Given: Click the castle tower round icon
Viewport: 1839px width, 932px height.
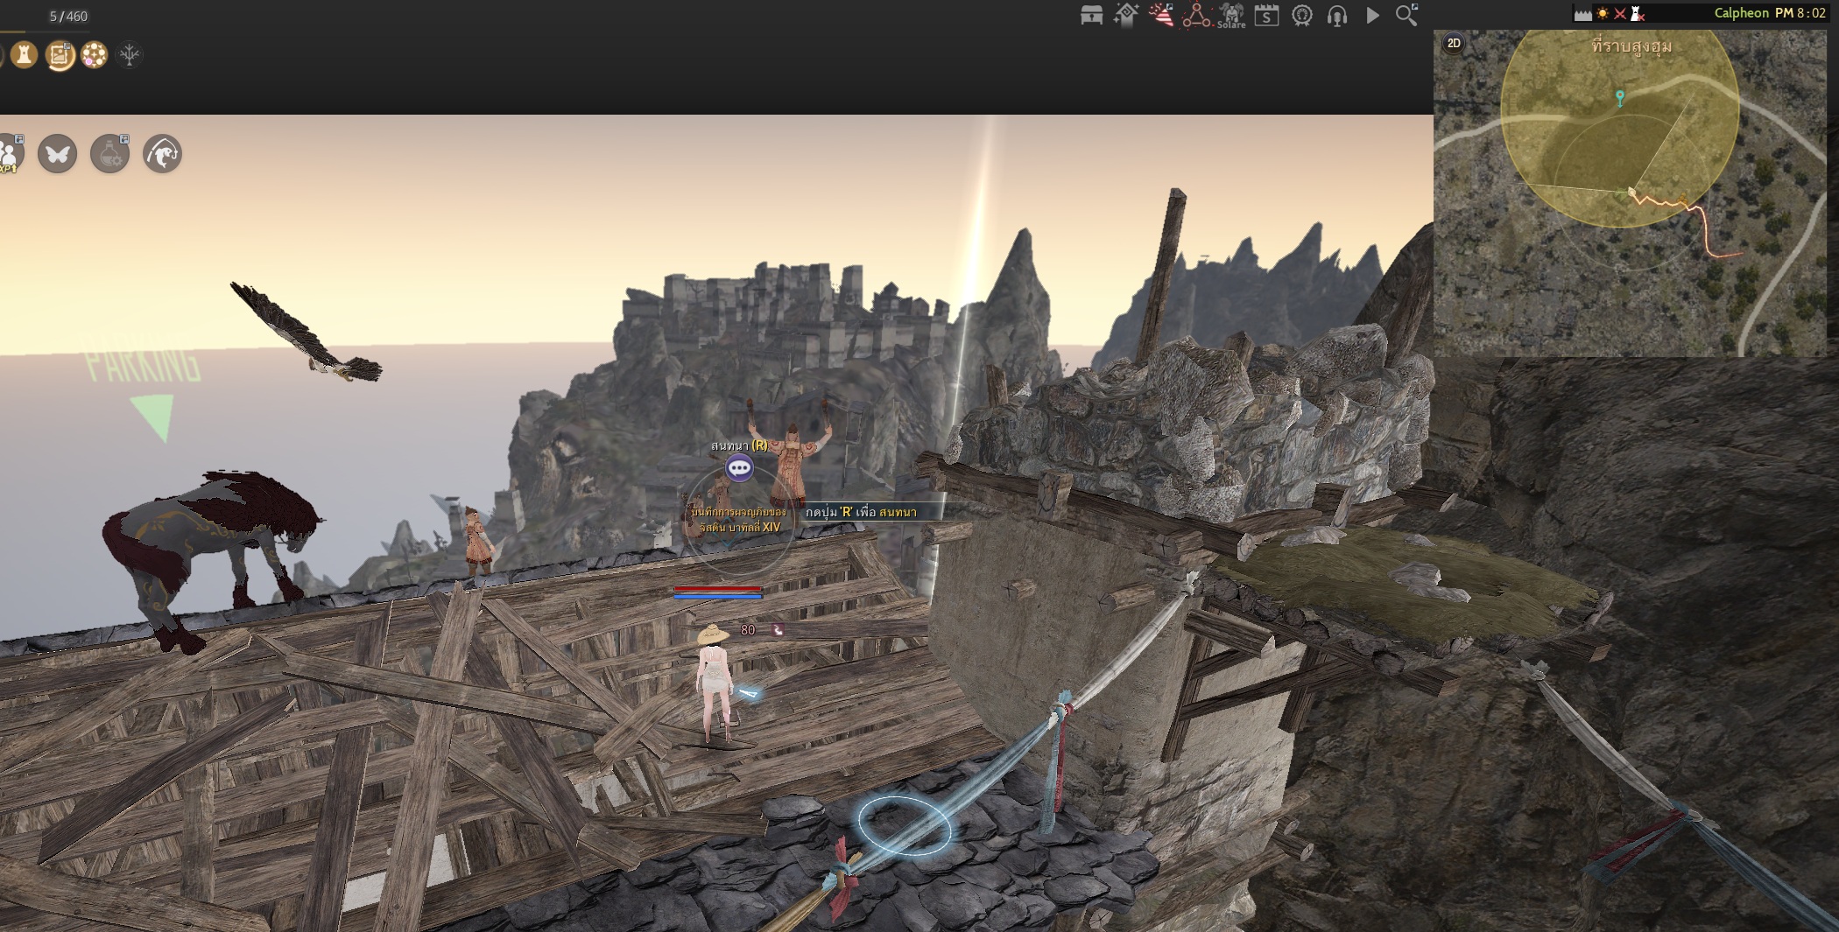Looking at the screenshot, I should tap(25, 55).
